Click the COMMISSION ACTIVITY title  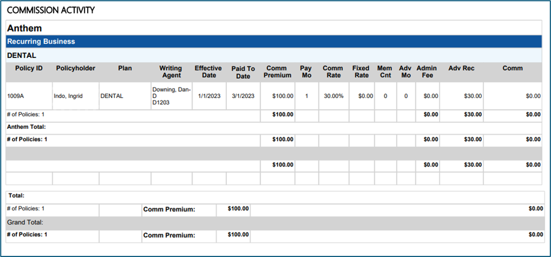pos(51,10)
